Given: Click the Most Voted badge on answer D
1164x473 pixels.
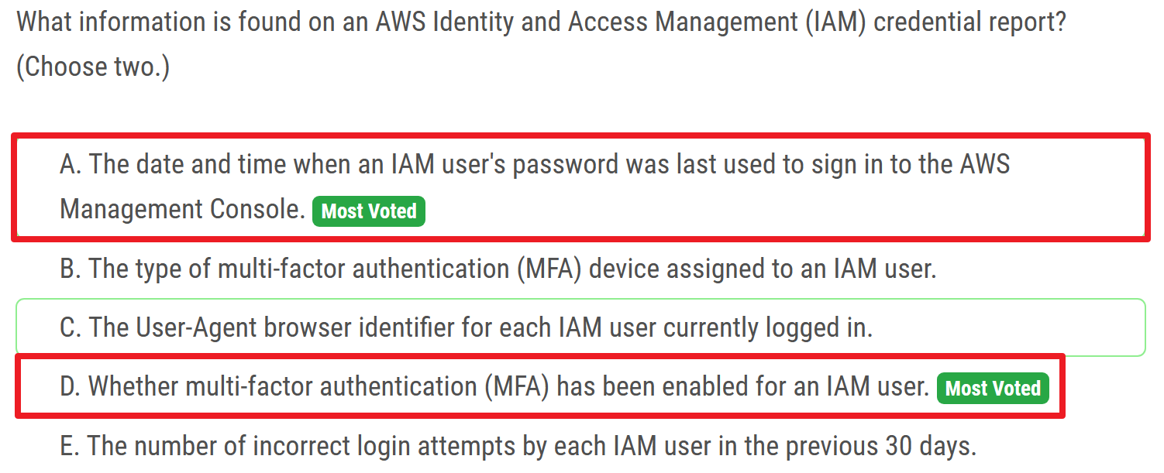Looking at the screenshot, I should [993, 388].
